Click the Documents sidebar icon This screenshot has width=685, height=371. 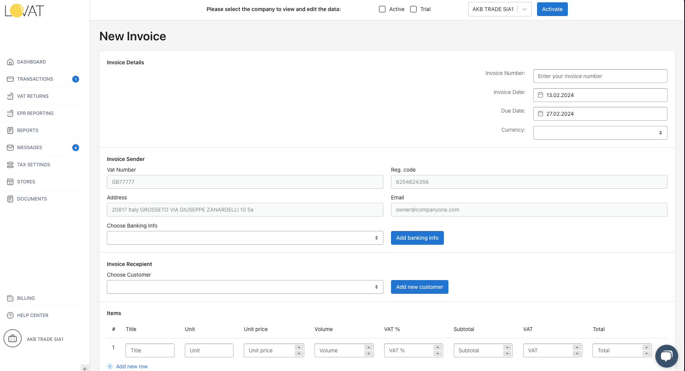click(10, 199)
